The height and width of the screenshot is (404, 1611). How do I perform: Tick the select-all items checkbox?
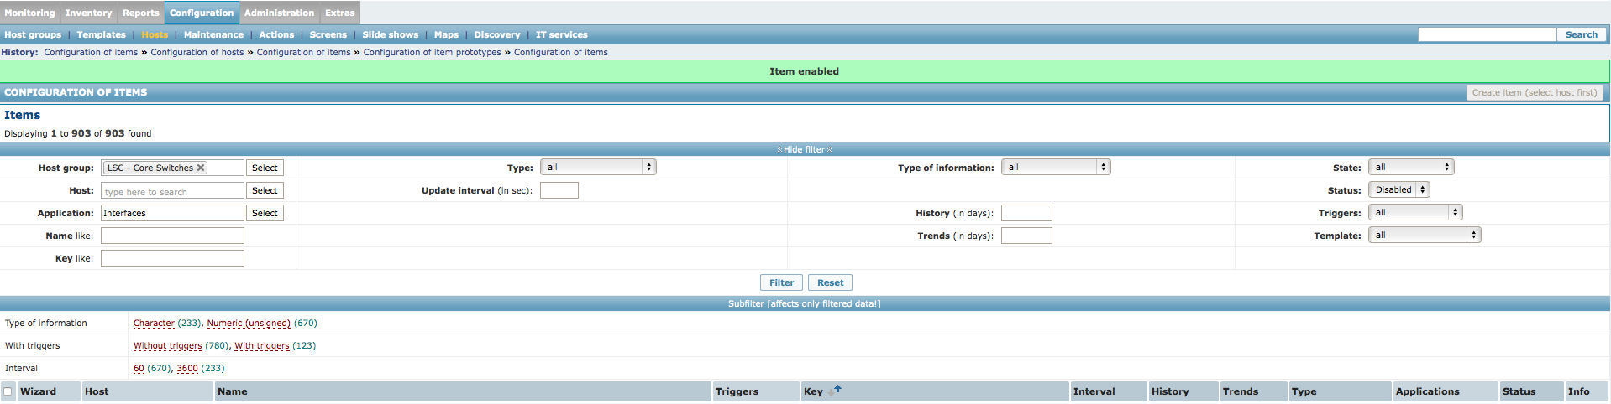click(x=8, y=391)
